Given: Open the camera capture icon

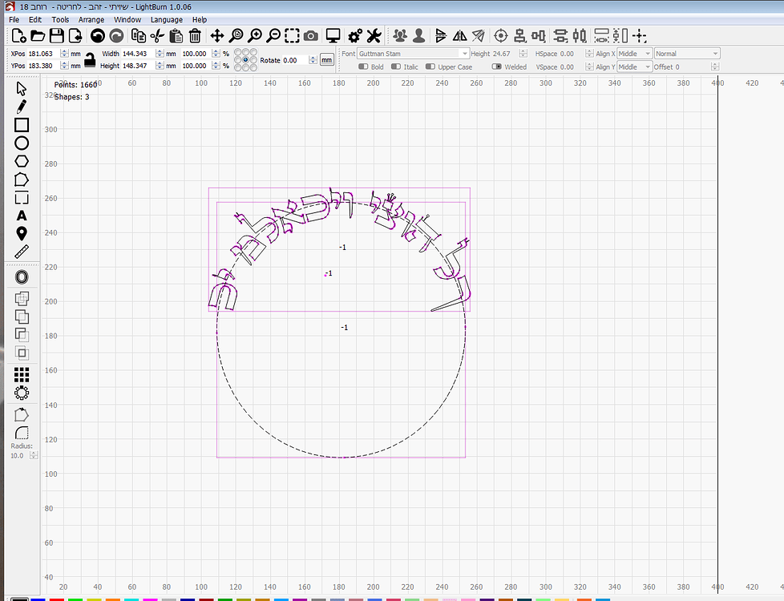Looking at the screenshot, I should click(x=311, y=35).
